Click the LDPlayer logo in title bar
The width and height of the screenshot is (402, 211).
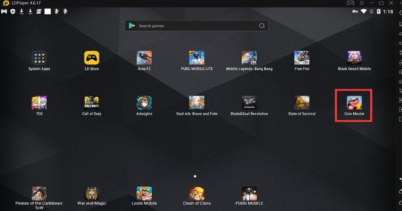pyautogui.click(x=6, y=3)
